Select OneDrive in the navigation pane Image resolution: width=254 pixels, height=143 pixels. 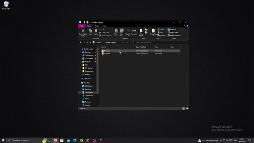point(87,79)
